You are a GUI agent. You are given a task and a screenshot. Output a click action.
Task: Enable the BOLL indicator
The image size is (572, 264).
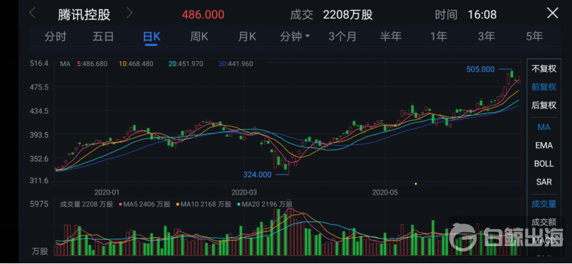[544, 164]
